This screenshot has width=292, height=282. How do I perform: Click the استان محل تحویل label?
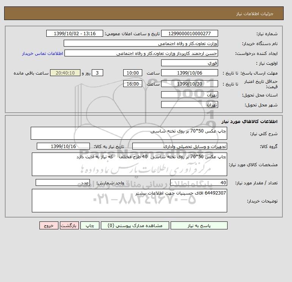pyautogui.click(x=260, y=95)
